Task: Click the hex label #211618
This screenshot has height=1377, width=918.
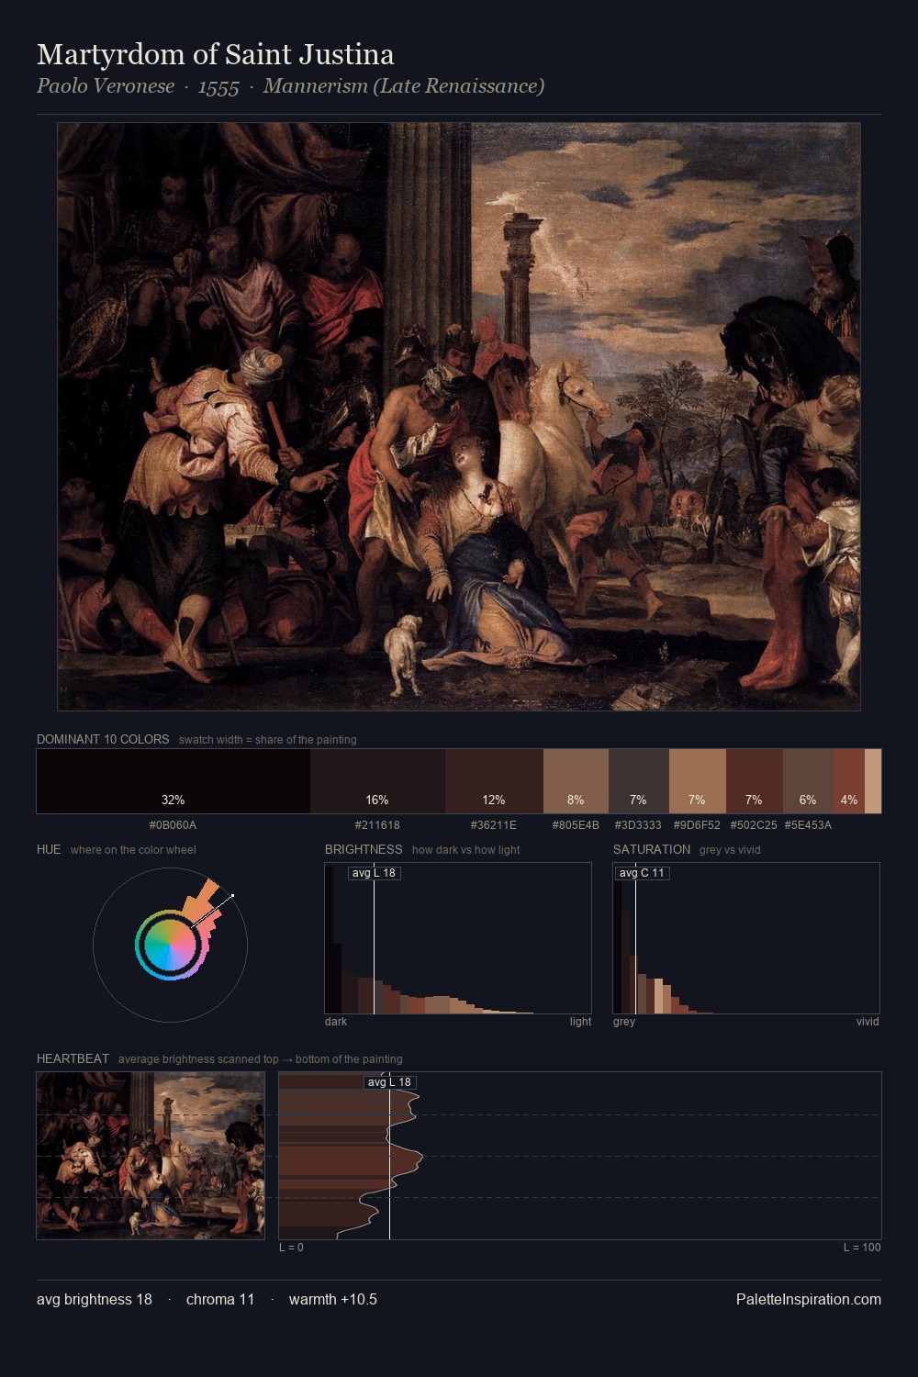Action: [377, 825]
